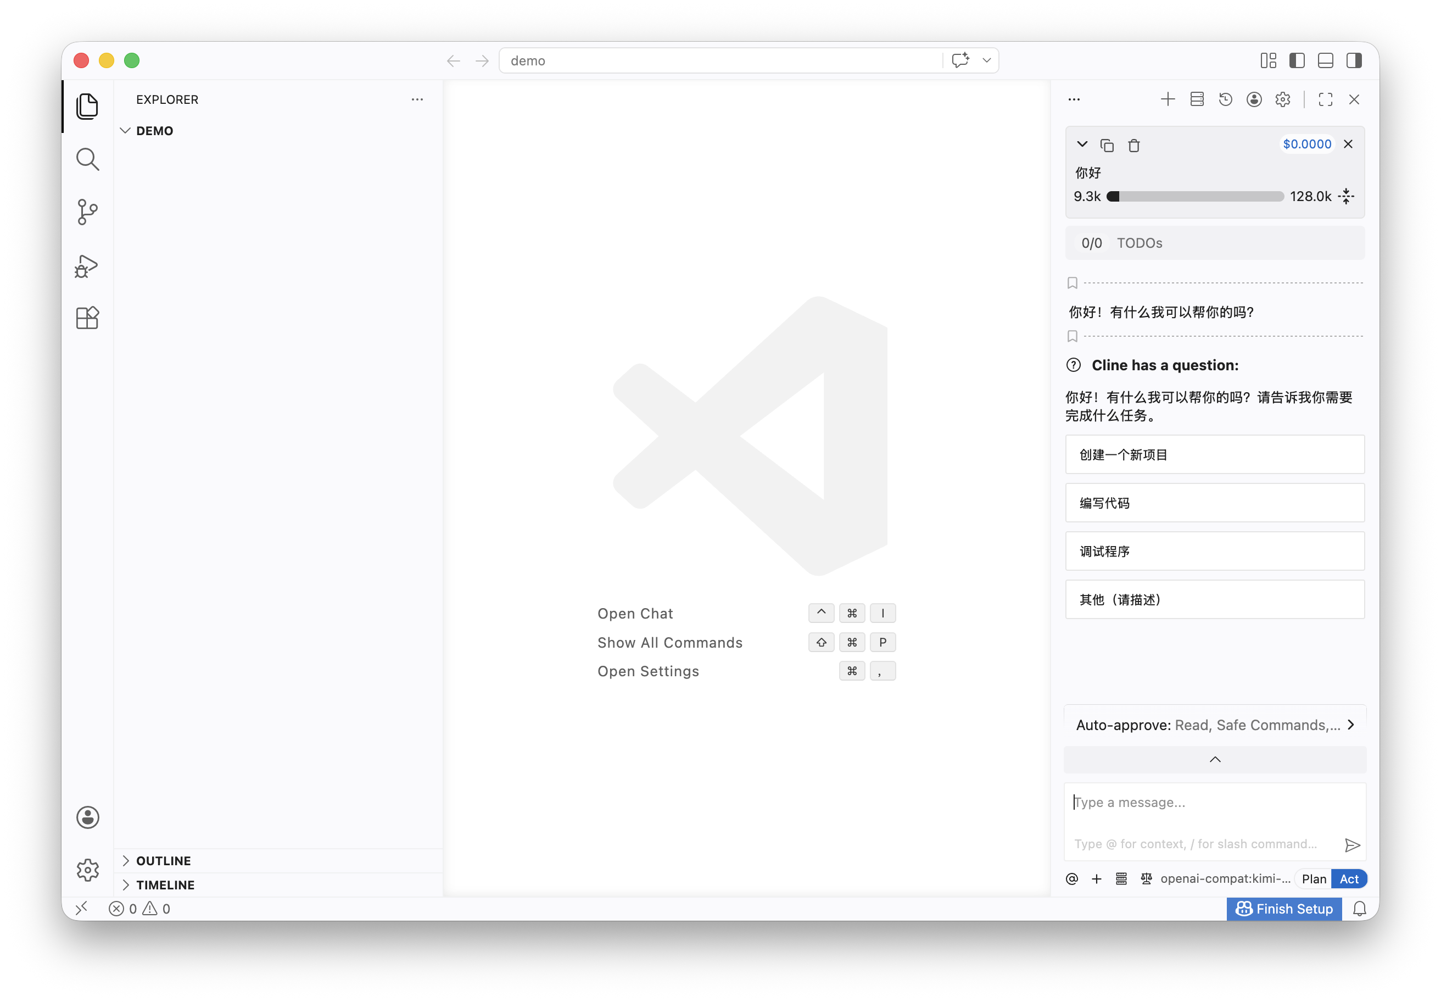Click the context window usage bar
The image size is (1441, 1002).
point(1195,197)
